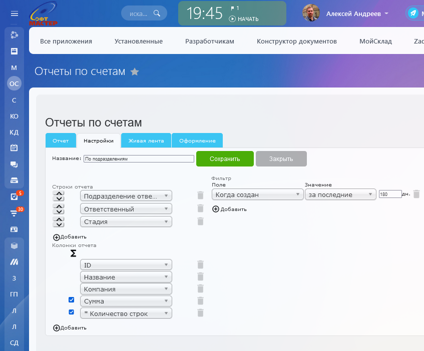This screenshot has width=424, height=351.
Task: Open Конструктор документов menu item
Action: point(297,41)
